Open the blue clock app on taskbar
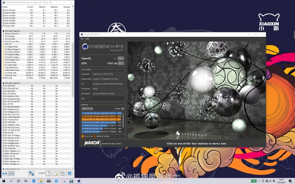Viewport: 295px width, 184px height. click(56, 181)
